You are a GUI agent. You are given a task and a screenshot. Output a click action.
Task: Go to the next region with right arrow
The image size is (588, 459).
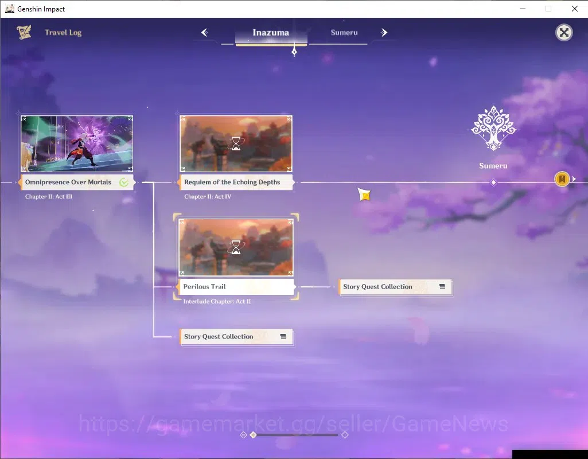pos(384,33)
